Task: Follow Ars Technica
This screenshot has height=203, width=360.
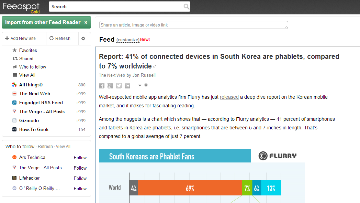Action: point(80,158)
